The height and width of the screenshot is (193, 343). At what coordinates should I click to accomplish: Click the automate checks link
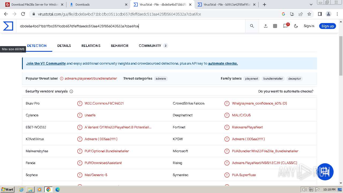[223, 64]
